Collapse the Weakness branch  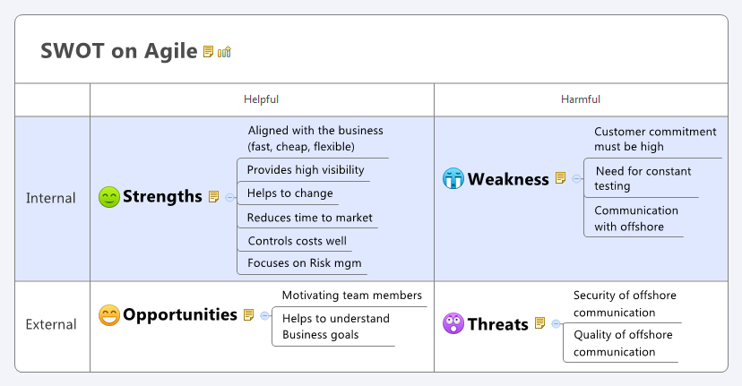(x=576, y=178)
